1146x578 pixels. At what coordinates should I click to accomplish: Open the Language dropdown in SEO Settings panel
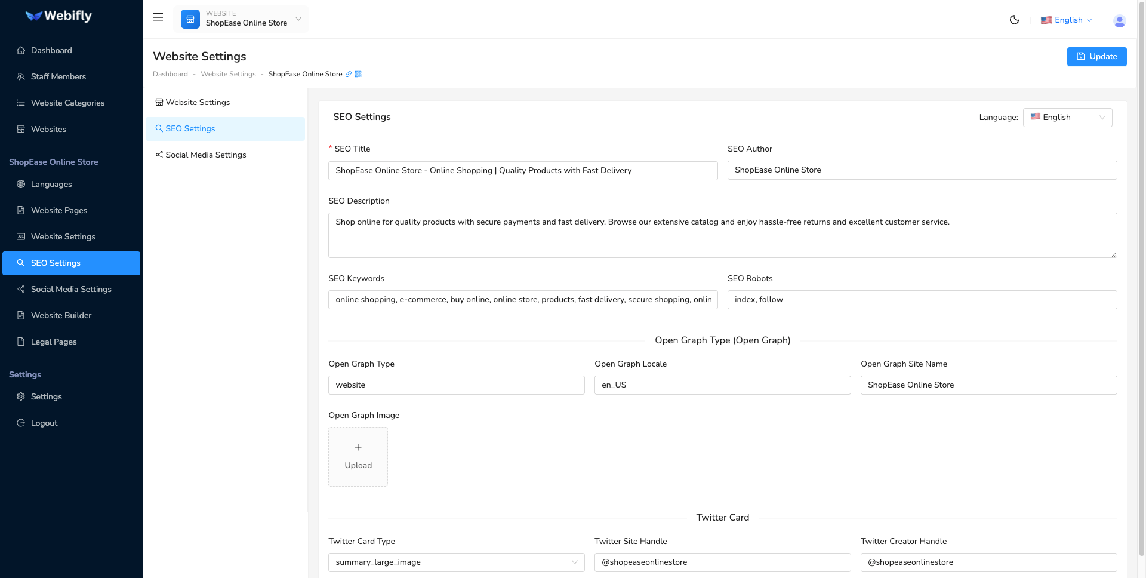1067,117
